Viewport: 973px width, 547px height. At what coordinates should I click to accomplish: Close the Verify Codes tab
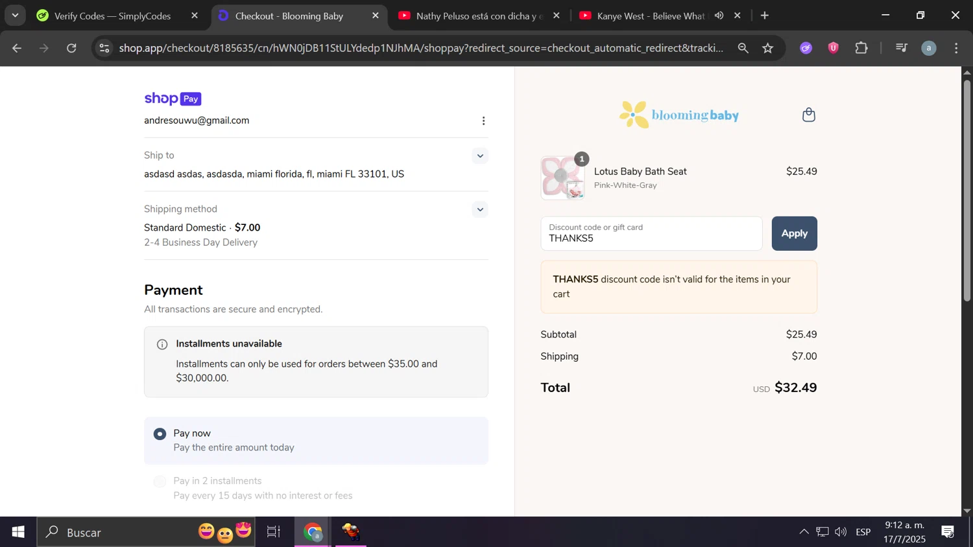195,16
